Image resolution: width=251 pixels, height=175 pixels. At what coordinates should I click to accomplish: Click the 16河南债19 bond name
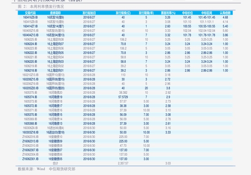(55, 97)
